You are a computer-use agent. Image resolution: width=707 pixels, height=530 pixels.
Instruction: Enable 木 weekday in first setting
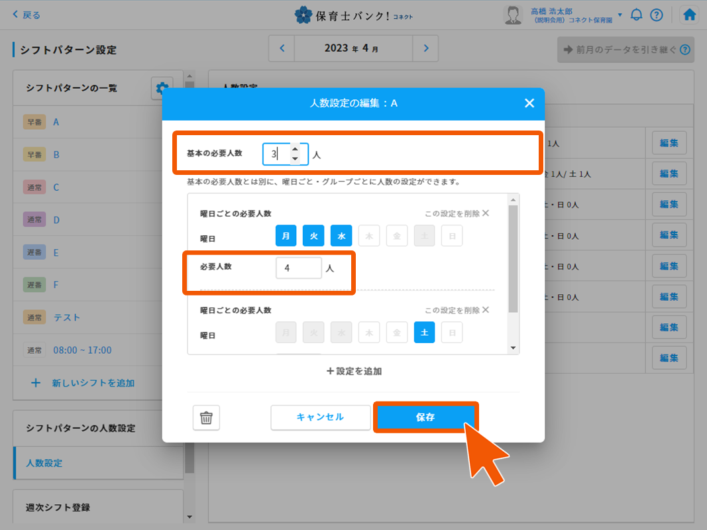(x=369, y=235)
